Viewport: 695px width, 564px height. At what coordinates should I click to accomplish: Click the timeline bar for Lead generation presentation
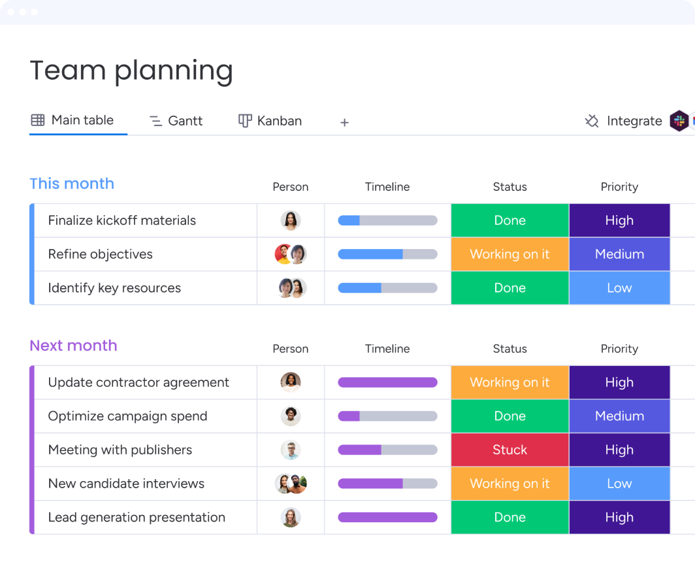pyautogui.click(x=387, y=517)
